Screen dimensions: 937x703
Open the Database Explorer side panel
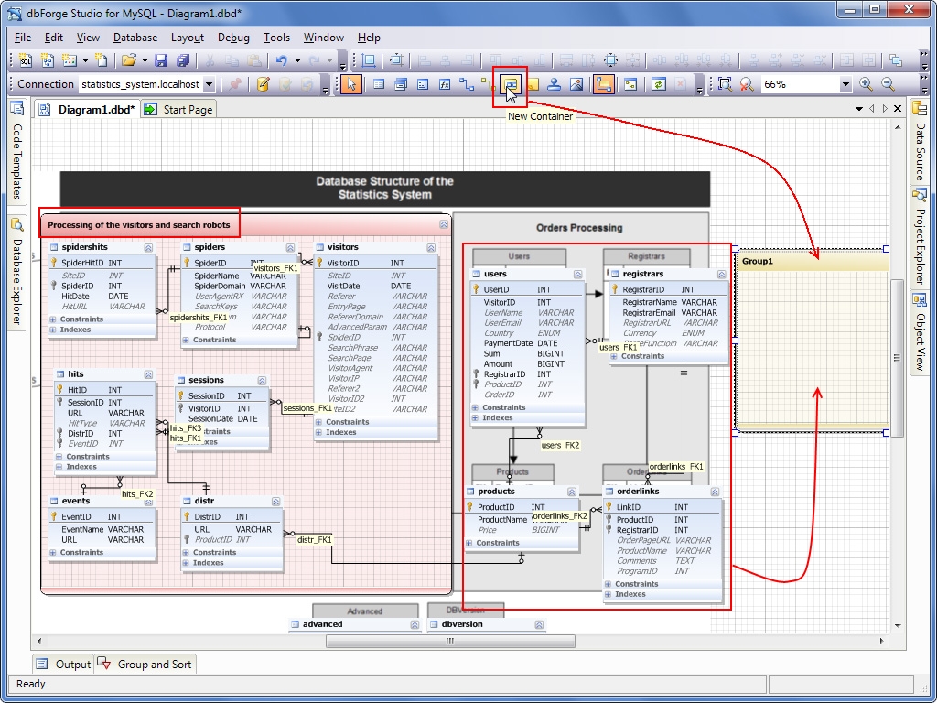[x=17, y=272]
